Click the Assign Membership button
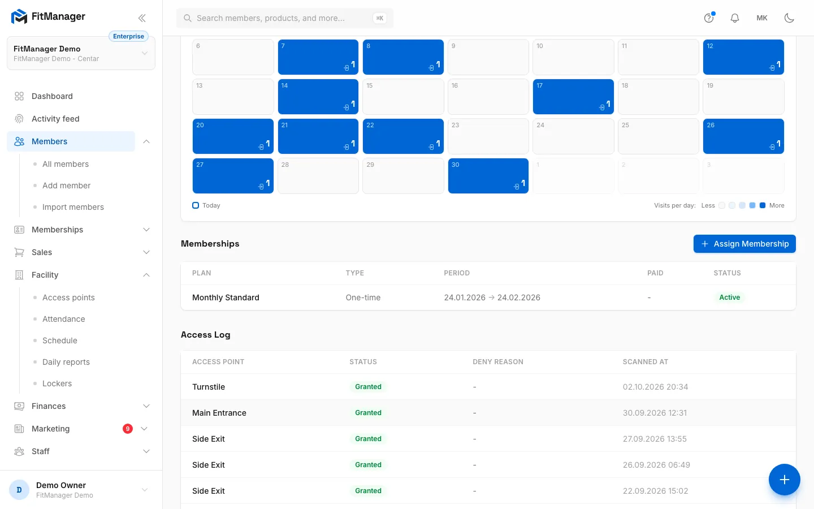The width and height of the screenshot is (814, 509). coord(744,244)
